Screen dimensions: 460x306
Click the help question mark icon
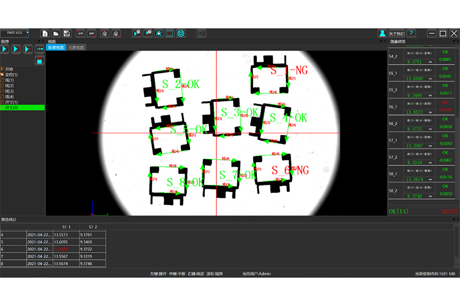coord(411,34)
